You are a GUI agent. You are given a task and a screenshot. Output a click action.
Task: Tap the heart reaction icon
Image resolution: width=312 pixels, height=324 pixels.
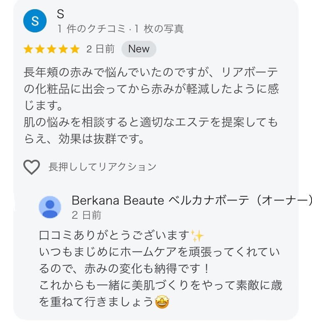(31, 167)
